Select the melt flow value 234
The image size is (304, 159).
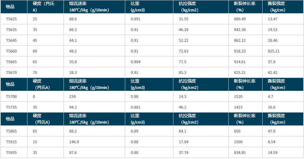[x=72, y=96]
